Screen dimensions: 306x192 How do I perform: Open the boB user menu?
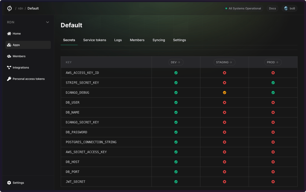(289, 8)
